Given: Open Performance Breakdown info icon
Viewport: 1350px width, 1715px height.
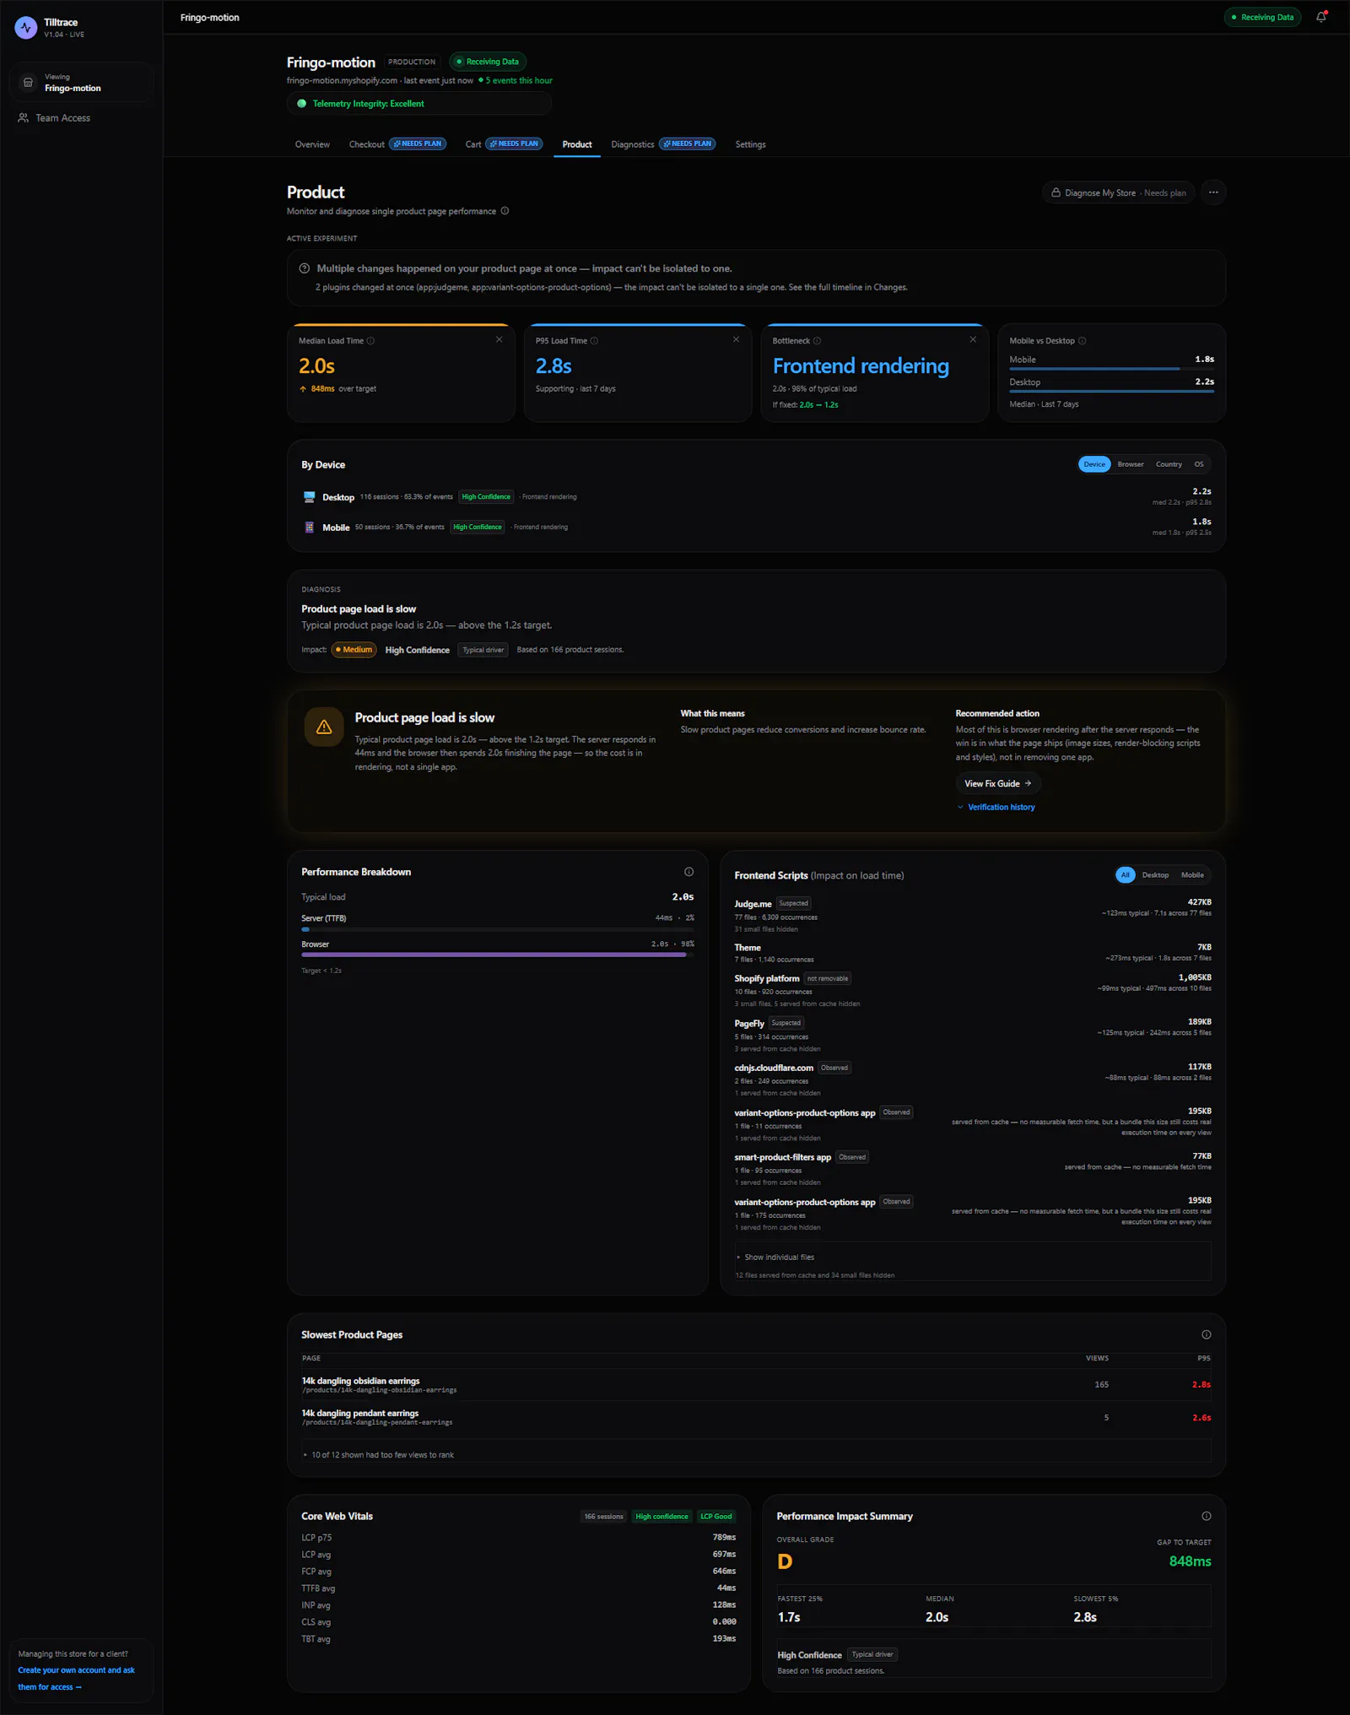Looking at the screenshot, I should pos(688,872).
